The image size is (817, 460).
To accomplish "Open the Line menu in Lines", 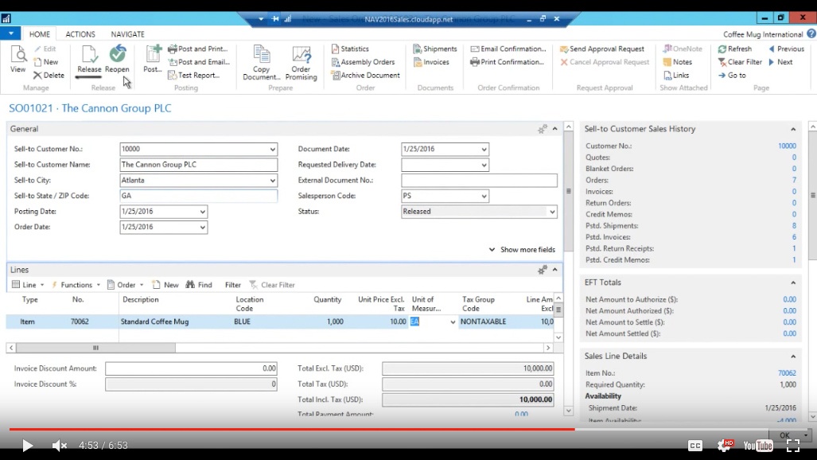I will (x=28, y=285).
